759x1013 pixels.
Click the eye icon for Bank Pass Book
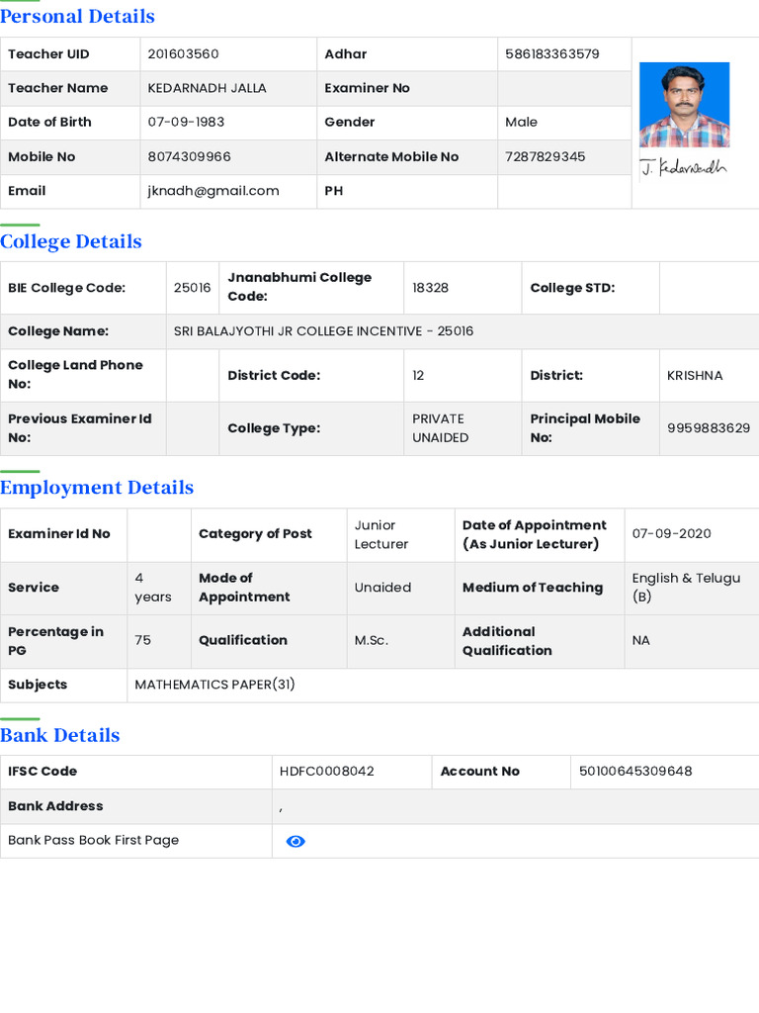tap(295, 841)
